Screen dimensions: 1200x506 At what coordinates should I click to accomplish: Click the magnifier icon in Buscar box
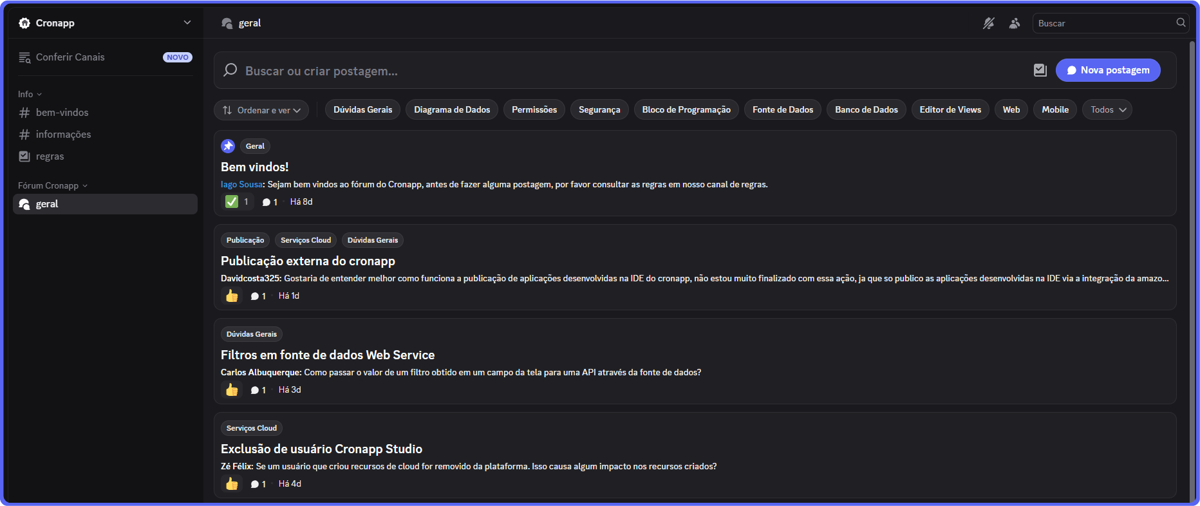pos(1181,23)
